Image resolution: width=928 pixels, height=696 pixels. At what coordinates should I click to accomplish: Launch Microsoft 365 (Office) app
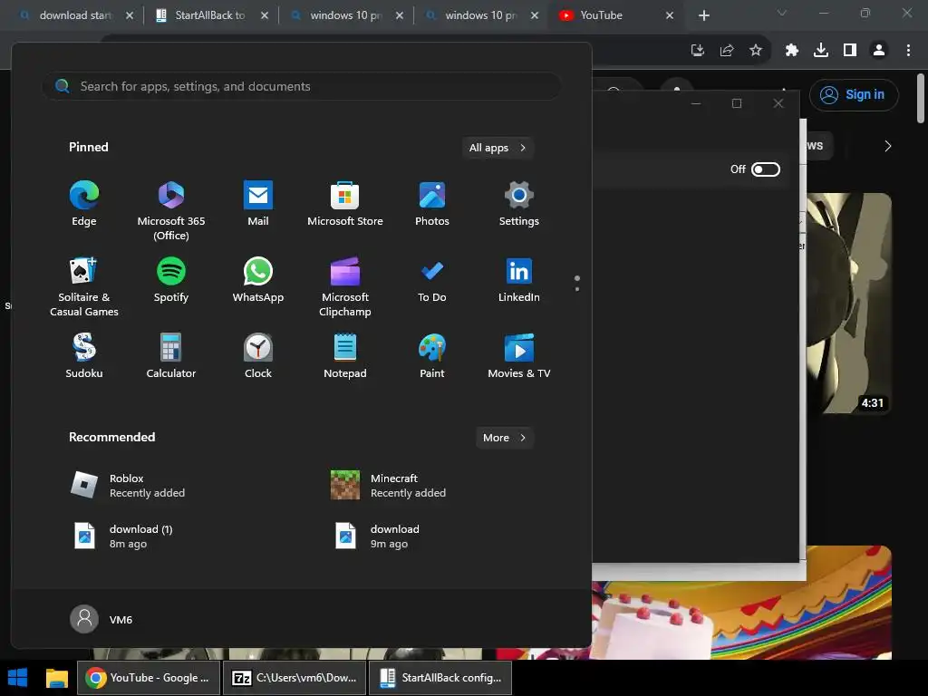(x=171, y=210)
